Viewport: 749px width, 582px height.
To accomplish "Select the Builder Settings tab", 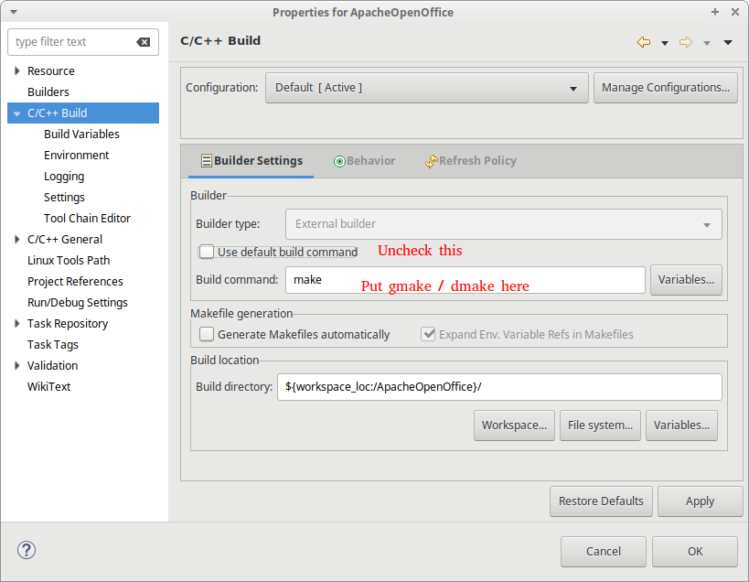I will (251, 161).
